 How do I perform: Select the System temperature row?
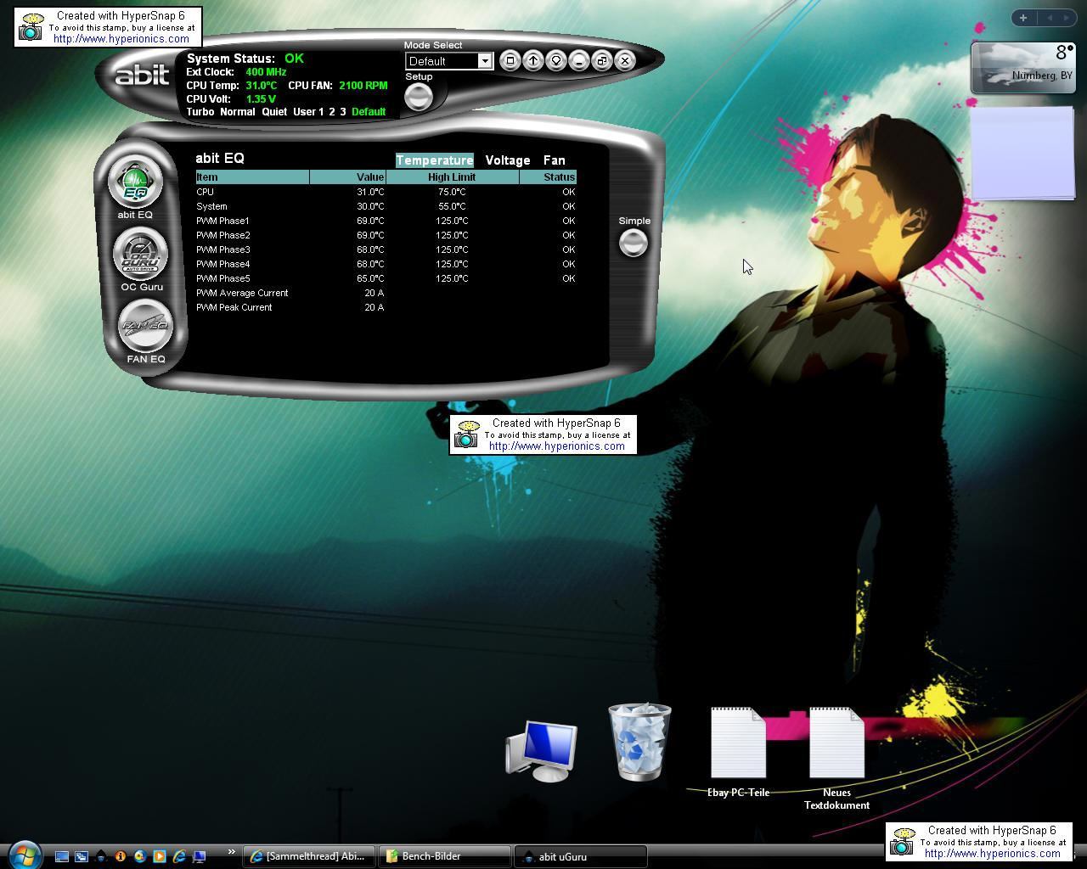pos(386,206)
